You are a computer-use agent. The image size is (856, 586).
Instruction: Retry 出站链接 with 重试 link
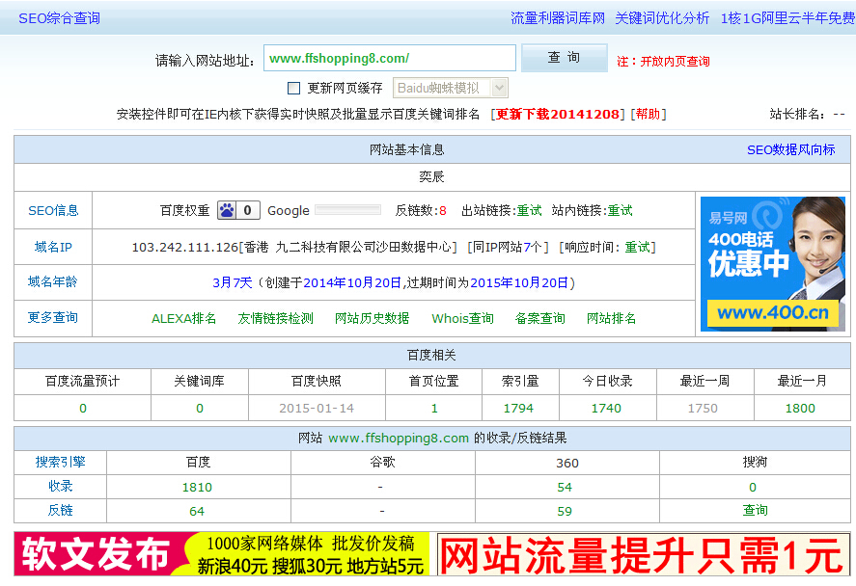click(x=529, y=210)
